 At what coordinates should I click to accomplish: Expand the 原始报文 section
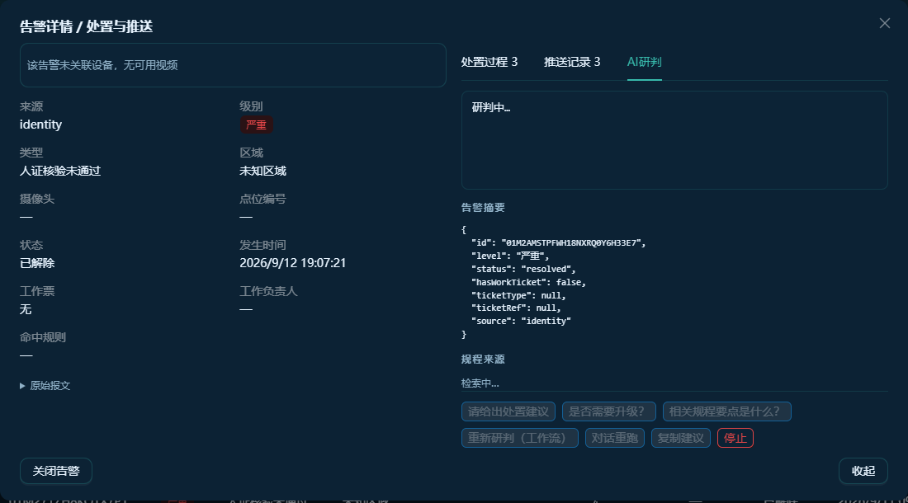click(45, 386)
